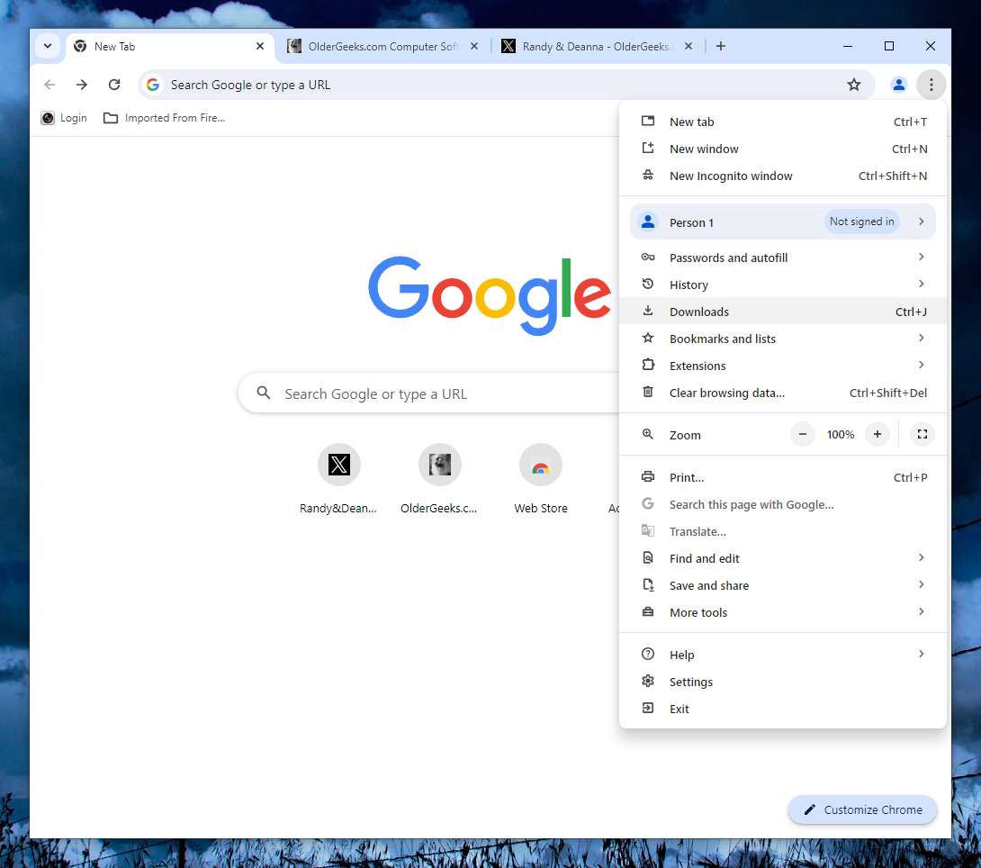Switch to the Randy & Deanna tab
Screen dimensions: 981x868
point(596,46)
